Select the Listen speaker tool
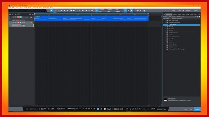Viewport: 209px width, 117px height. coord(74,11)
